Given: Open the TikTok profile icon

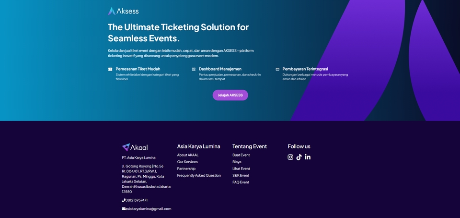Looking at the screenshot, I should click(299, 157).
